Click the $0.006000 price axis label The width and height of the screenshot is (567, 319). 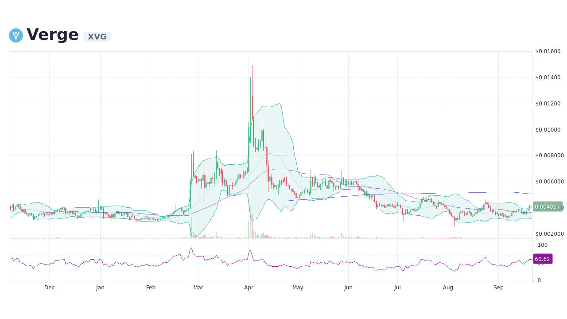click(550, 182)
